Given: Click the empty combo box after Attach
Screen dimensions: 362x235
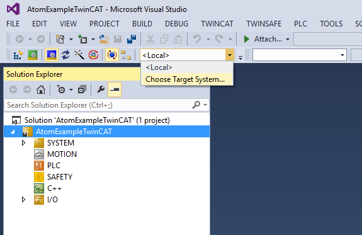Looking at the screenshot, I should click(328, 39).
